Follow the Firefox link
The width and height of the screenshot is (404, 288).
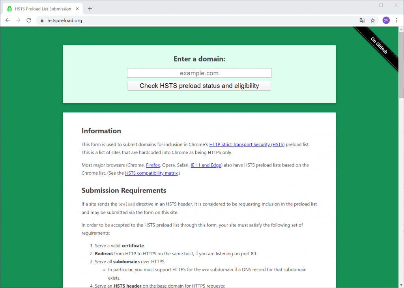[x=153, y=165]
